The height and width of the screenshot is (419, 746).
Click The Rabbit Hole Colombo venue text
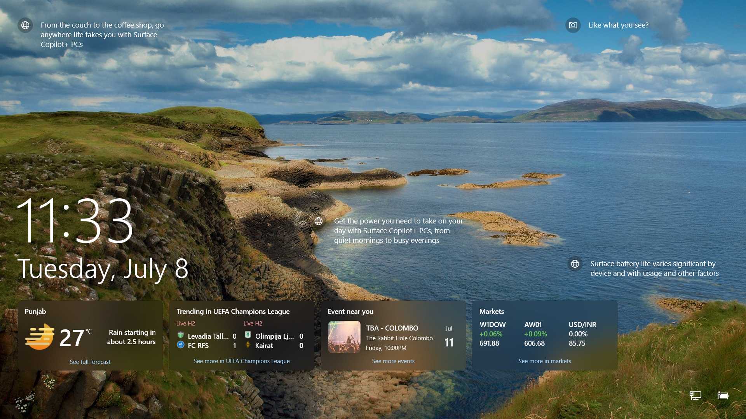click(399, 338)
